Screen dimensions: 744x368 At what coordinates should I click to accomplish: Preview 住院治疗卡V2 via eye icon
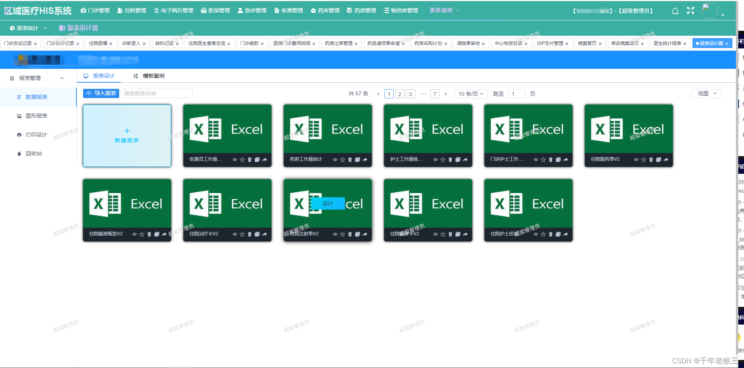235,234
